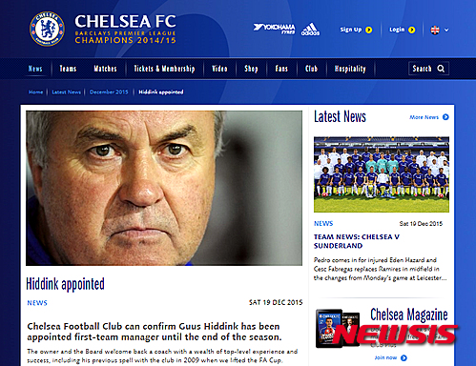This screenshot has width=476, height=366.
Task: Open the Yokohama Tyres sponsor logo
Action: [x=274, y=29]
